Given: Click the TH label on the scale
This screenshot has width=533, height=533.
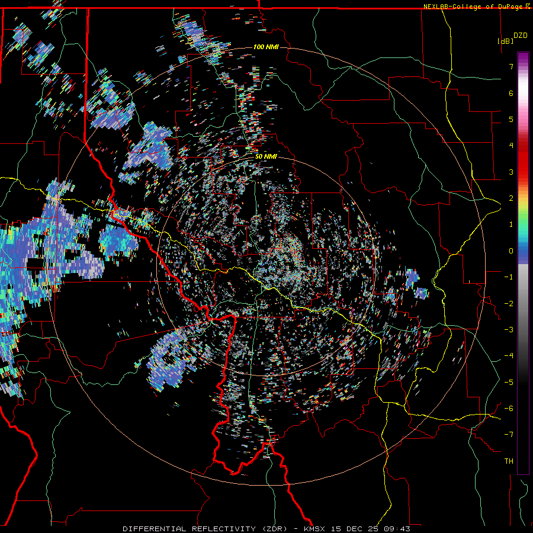Looking at the screenshot, I should click(x=509, y=461).
